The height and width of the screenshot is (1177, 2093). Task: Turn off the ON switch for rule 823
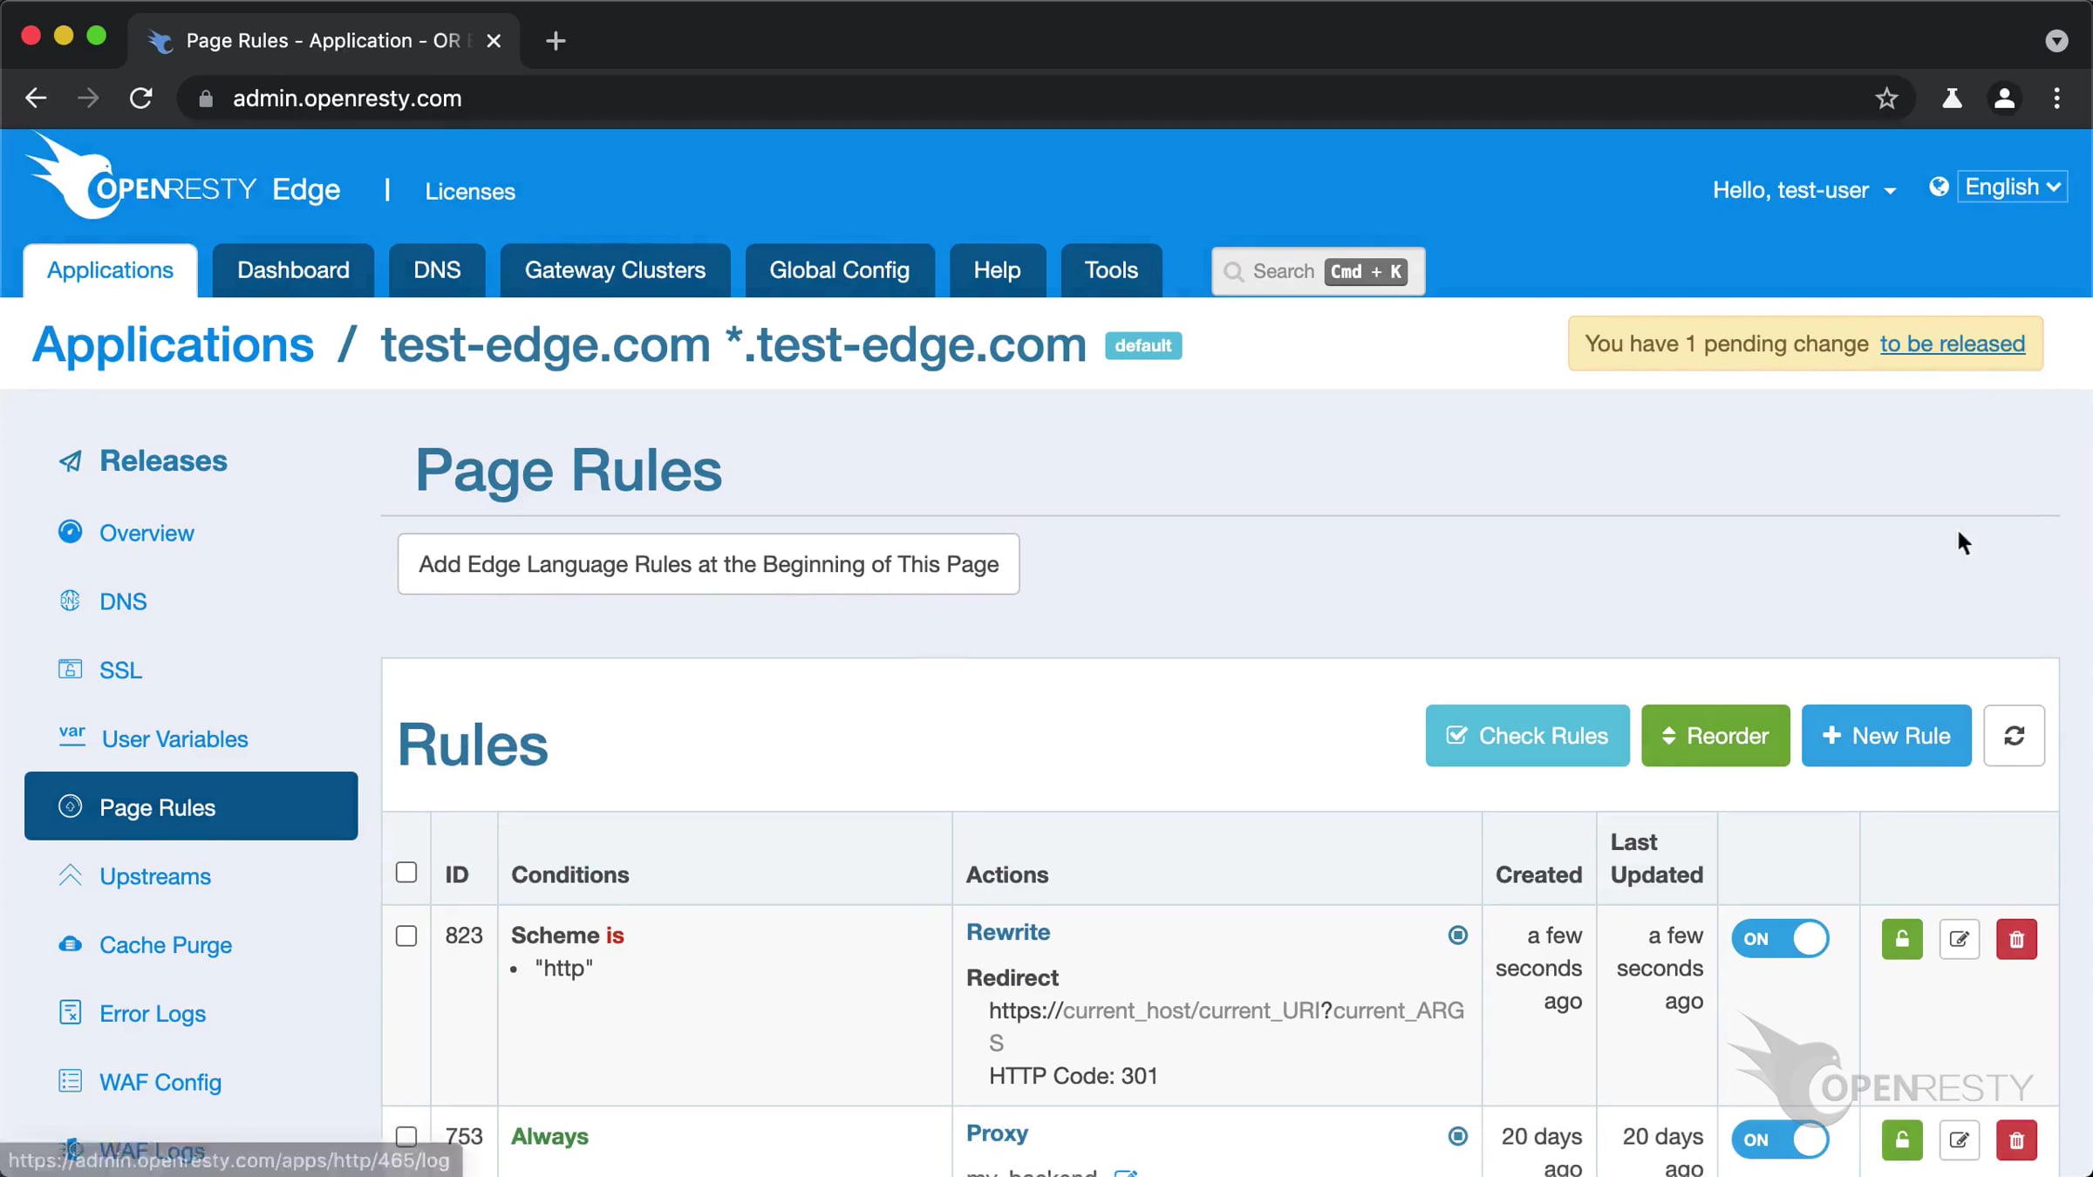(x=1780, y=939)
